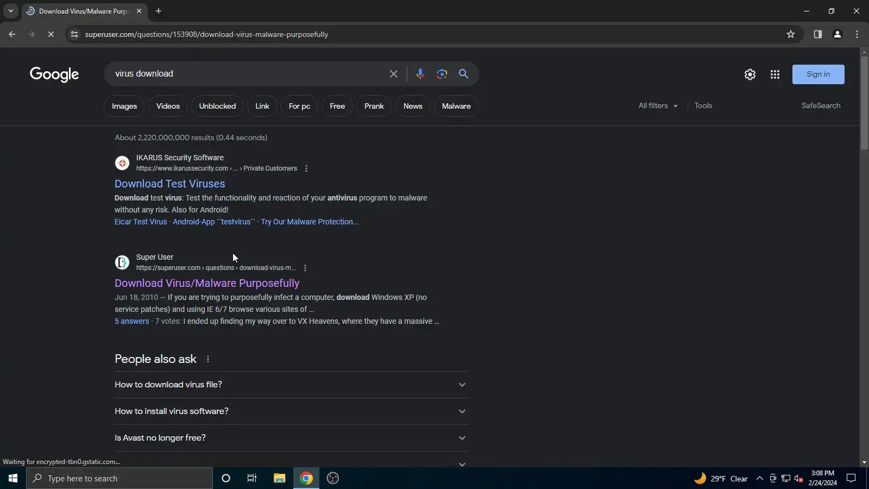Apply the Prank search chip
This screenshot has width=869, height=489.
pyautogui.click(x=374, y=106)
